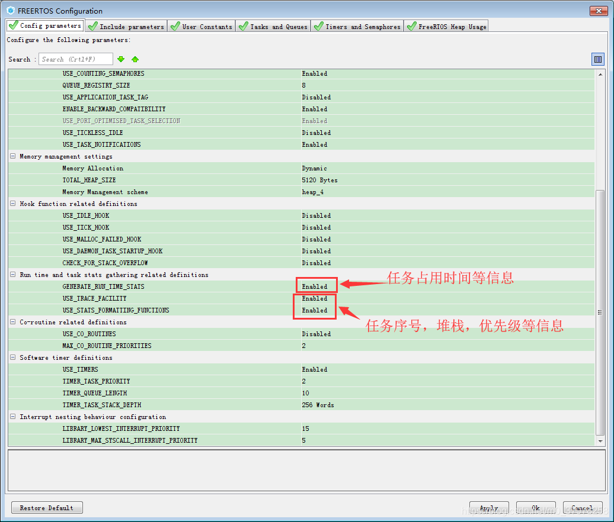614x522 pixels.
Task: Focus the Search input field
Action: tap(76, 59)
